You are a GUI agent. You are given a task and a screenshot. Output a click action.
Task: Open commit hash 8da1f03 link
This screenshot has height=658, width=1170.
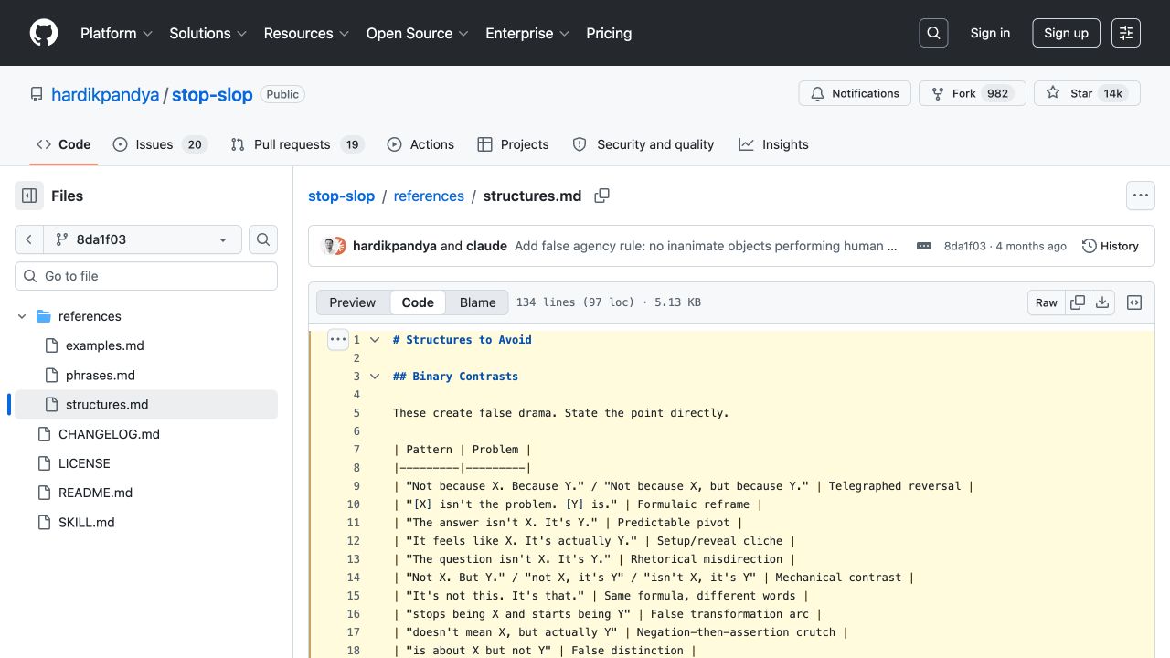click(x=964, y=246)
